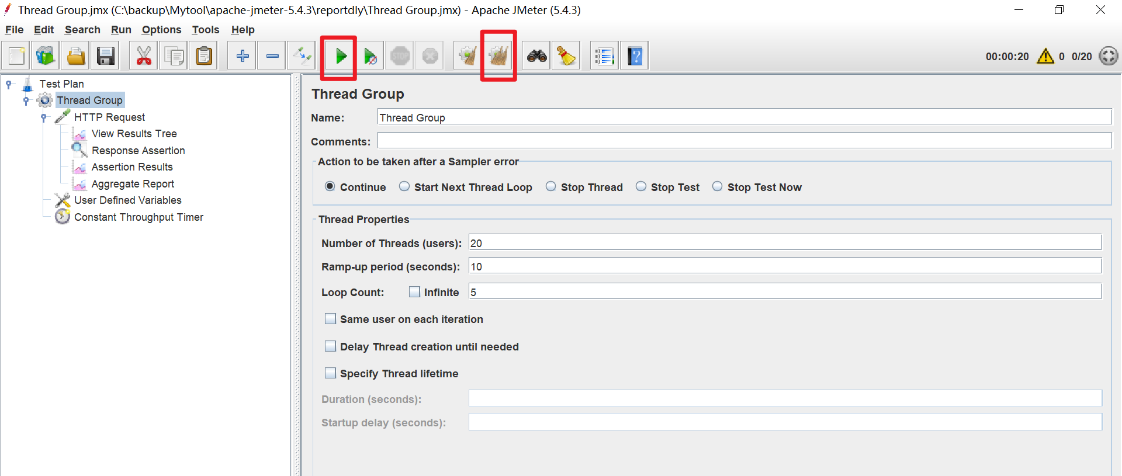Select the Stop Test radio button
This screenshot has width=1122, height=476.
click(x=641, y=186)
